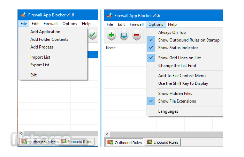Disable Show Grid Lines on List
Image resolution: width=244 pixels, height=157 pixels.
(185, 58)
